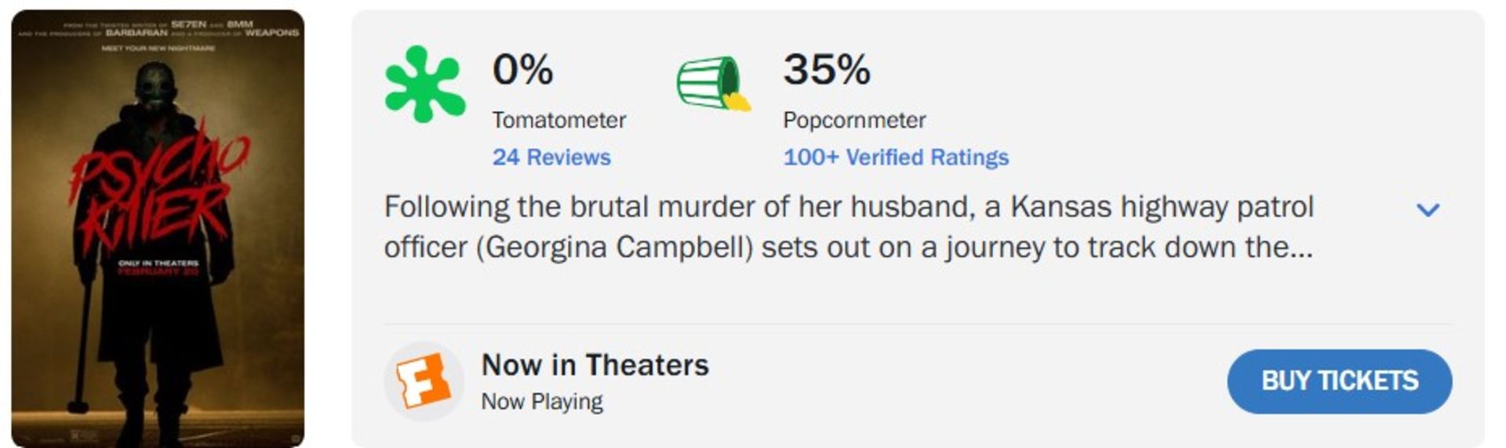Click the 0% Tomatometer score

pos(522,70)
